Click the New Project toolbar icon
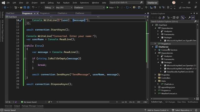Image resolution: width=200 pixels, height=112 pixels. 16,7
